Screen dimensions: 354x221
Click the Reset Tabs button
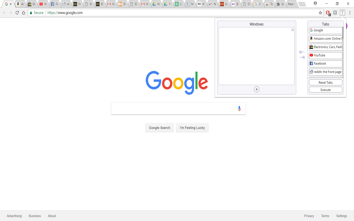point(326,83)
